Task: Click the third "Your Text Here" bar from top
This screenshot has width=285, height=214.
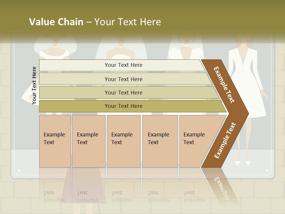Action: [x=123, y=92]
